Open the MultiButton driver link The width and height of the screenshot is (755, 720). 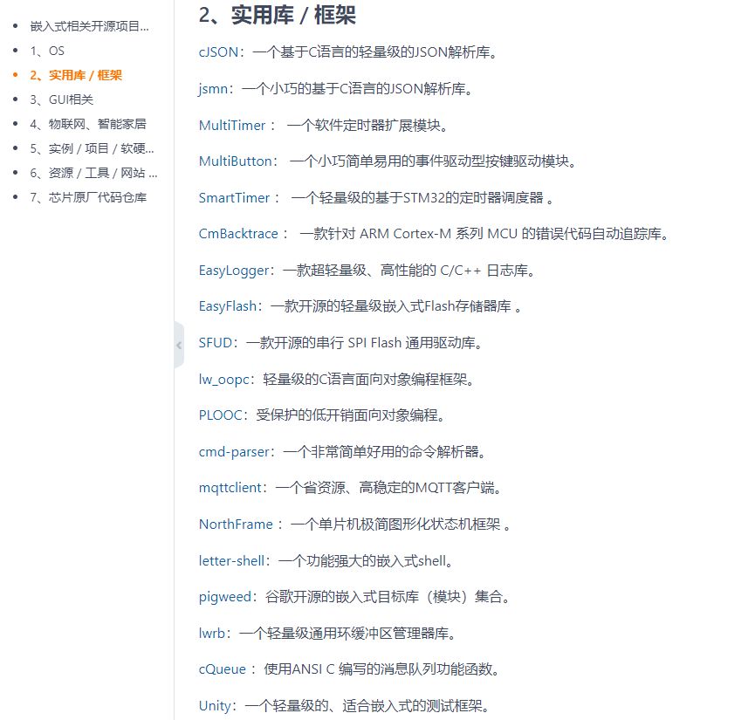(232, 161)
